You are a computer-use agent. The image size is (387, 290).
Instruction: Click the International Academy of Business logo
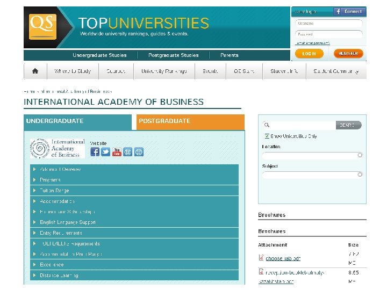click(58, 148)
